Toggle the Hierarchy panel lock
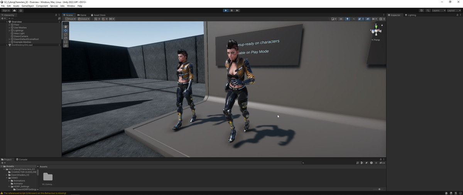Screen dimensions: 463x195 56,15
